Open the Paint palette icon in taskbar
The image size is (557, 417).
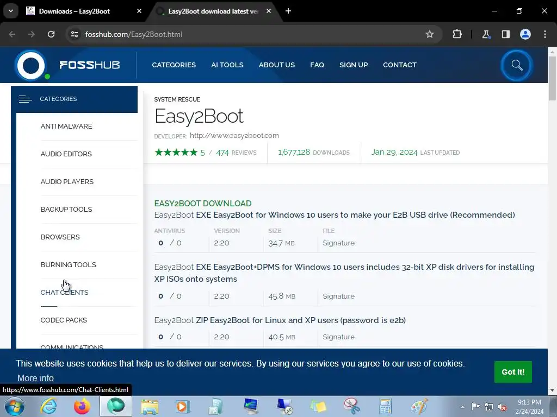419,406
